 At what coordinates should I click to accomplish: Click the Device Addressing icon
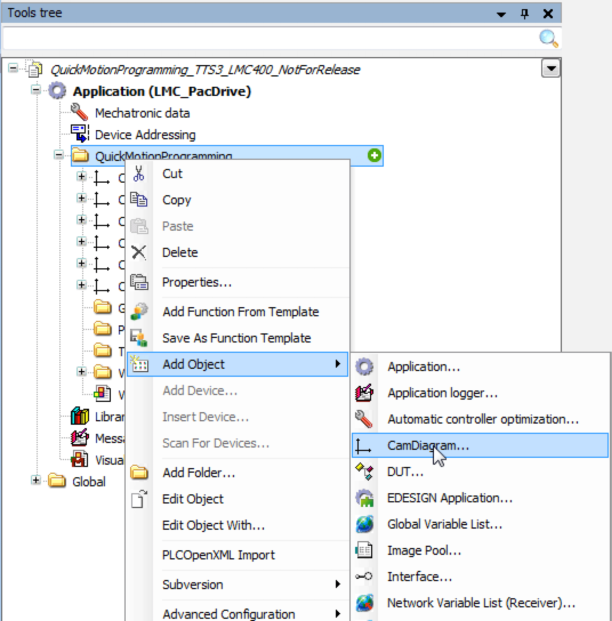pos(80,133)
